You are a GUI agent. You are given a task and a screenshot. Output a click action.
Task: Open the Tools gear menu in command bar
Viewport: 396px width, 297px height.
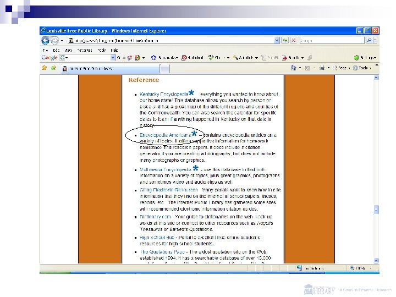pyautogui.click(x=362, y=68)
